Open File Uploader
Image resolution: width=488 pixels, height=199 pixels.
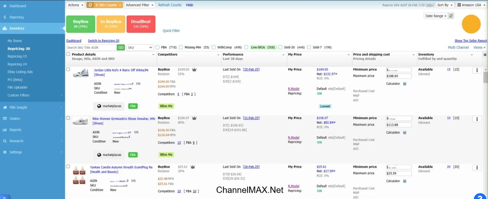(17, 87)
